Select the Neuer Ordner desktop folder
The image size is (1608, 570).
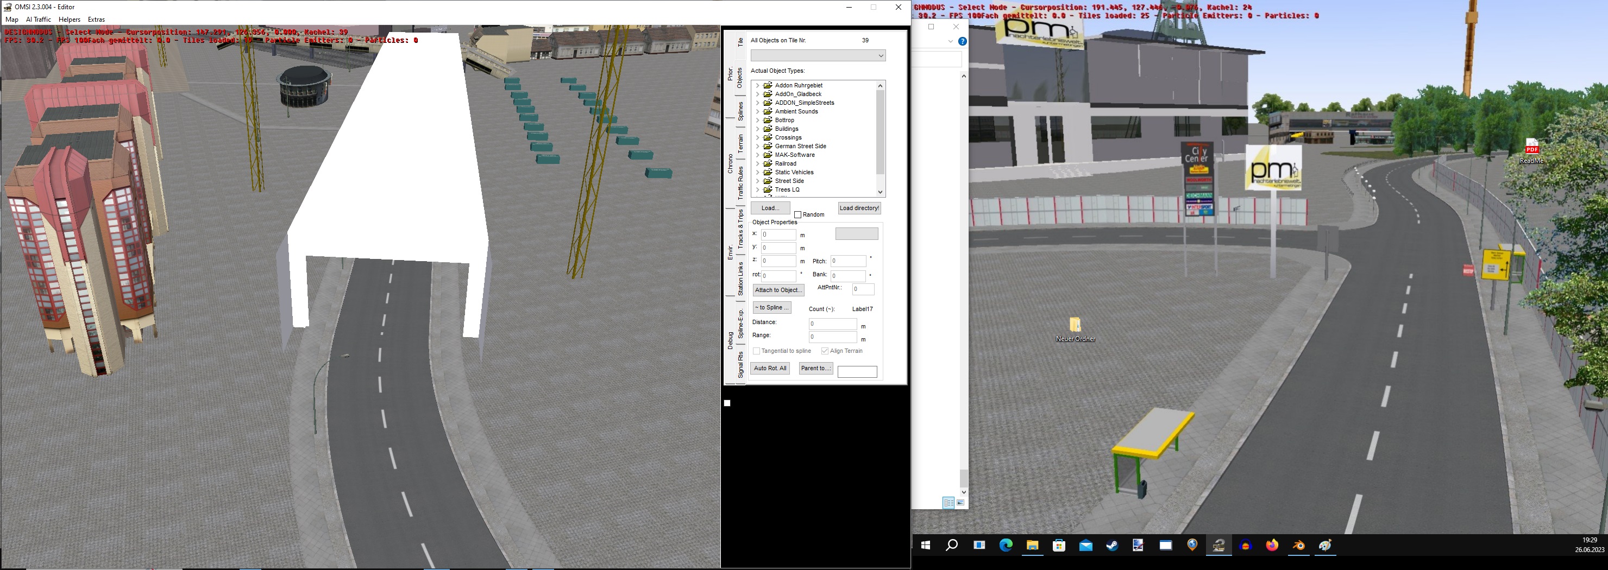tap(1075, 325)
